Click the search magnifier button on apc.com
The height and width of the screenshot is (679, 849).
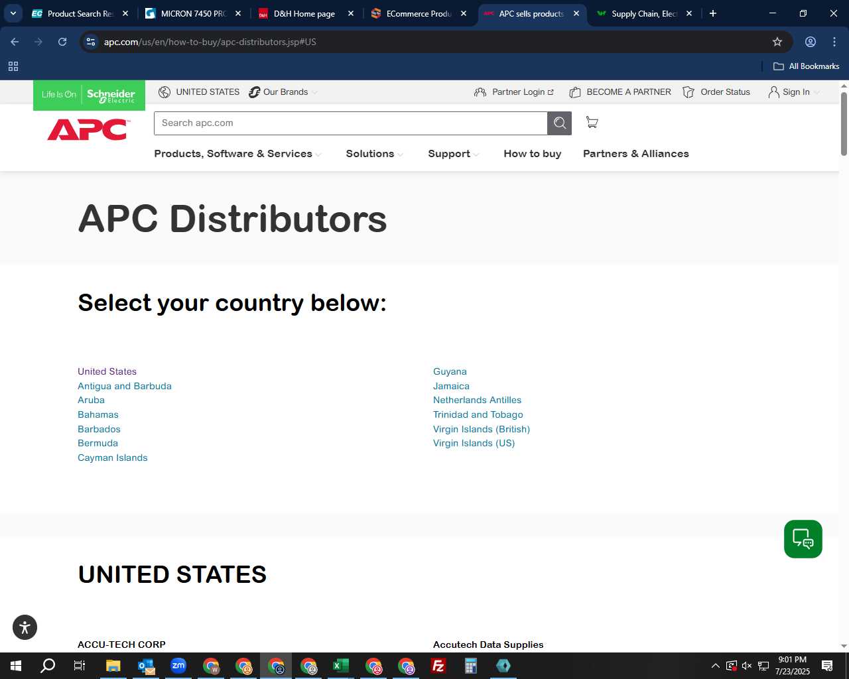tap(559, 123)
